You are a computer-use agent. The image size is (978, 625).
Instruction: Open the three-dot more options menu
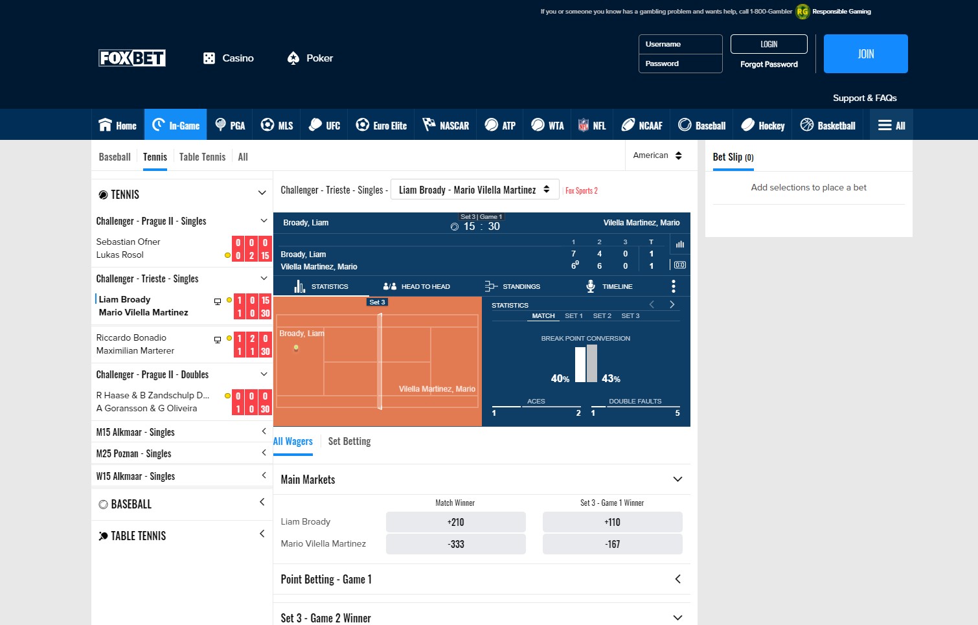coord(674,286)
